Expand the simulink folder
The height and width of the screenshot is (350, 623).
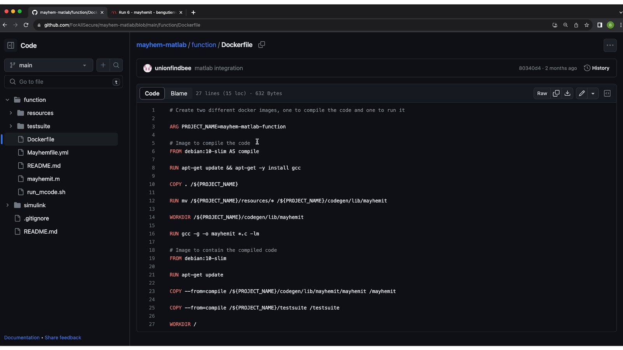pyautogui.click(x=7, y=205)
